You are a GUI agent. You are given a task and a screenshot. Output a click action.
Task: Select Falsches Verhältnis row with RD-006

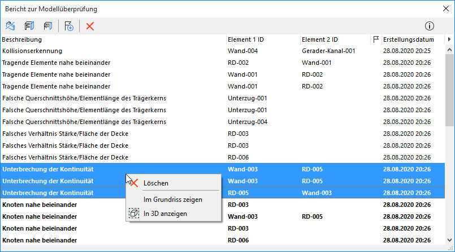pos(223,157)
